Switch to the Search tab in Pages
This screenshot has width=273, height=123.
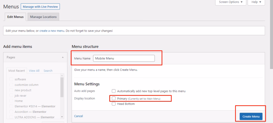48,71
